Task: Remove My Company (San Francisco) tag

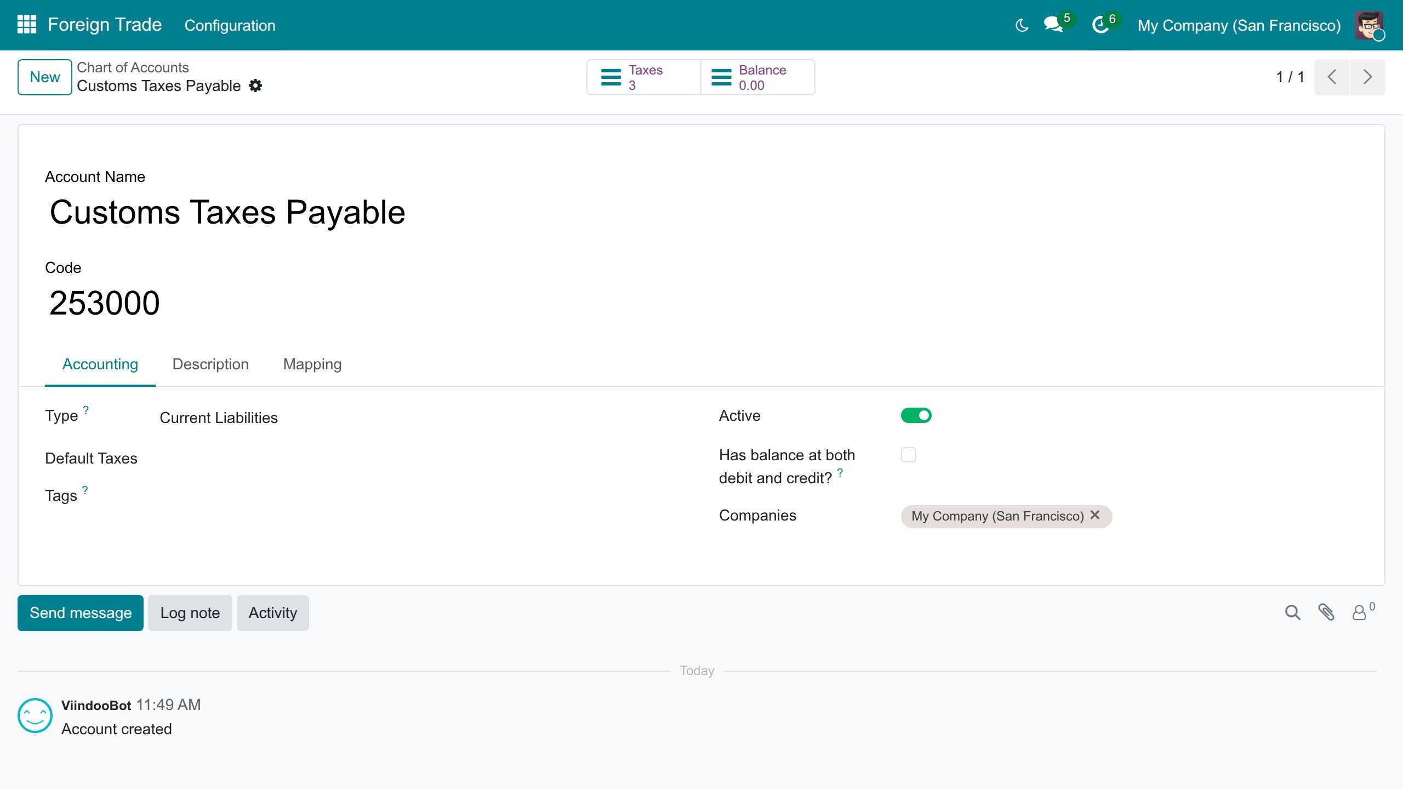Action: [1095, 516]
